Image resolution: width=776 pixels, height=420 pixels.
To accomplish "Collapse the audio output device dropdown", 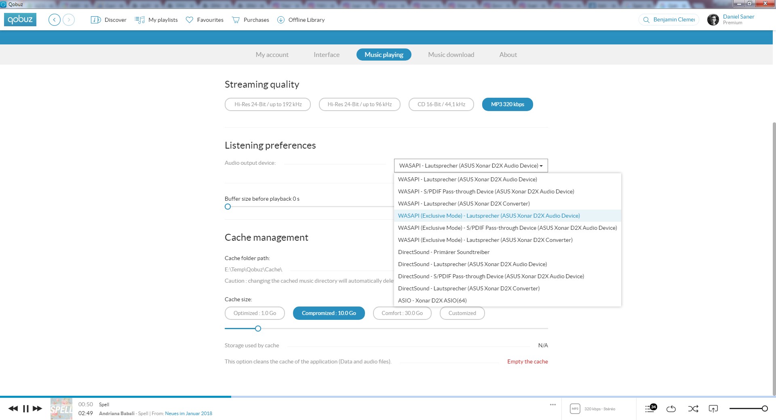I will [x=471, y=166].
